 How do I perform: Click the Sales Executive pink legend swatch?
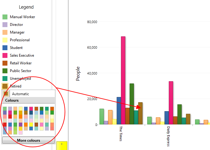5,55
